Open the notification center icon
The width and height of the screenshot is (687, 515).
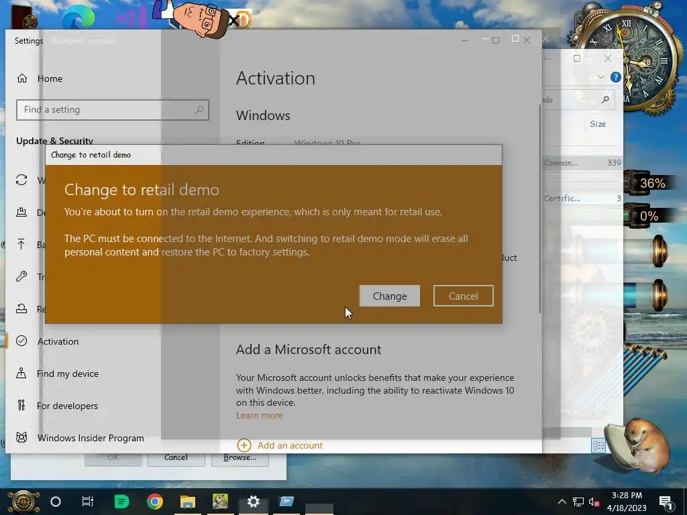(x=666, y=502)
